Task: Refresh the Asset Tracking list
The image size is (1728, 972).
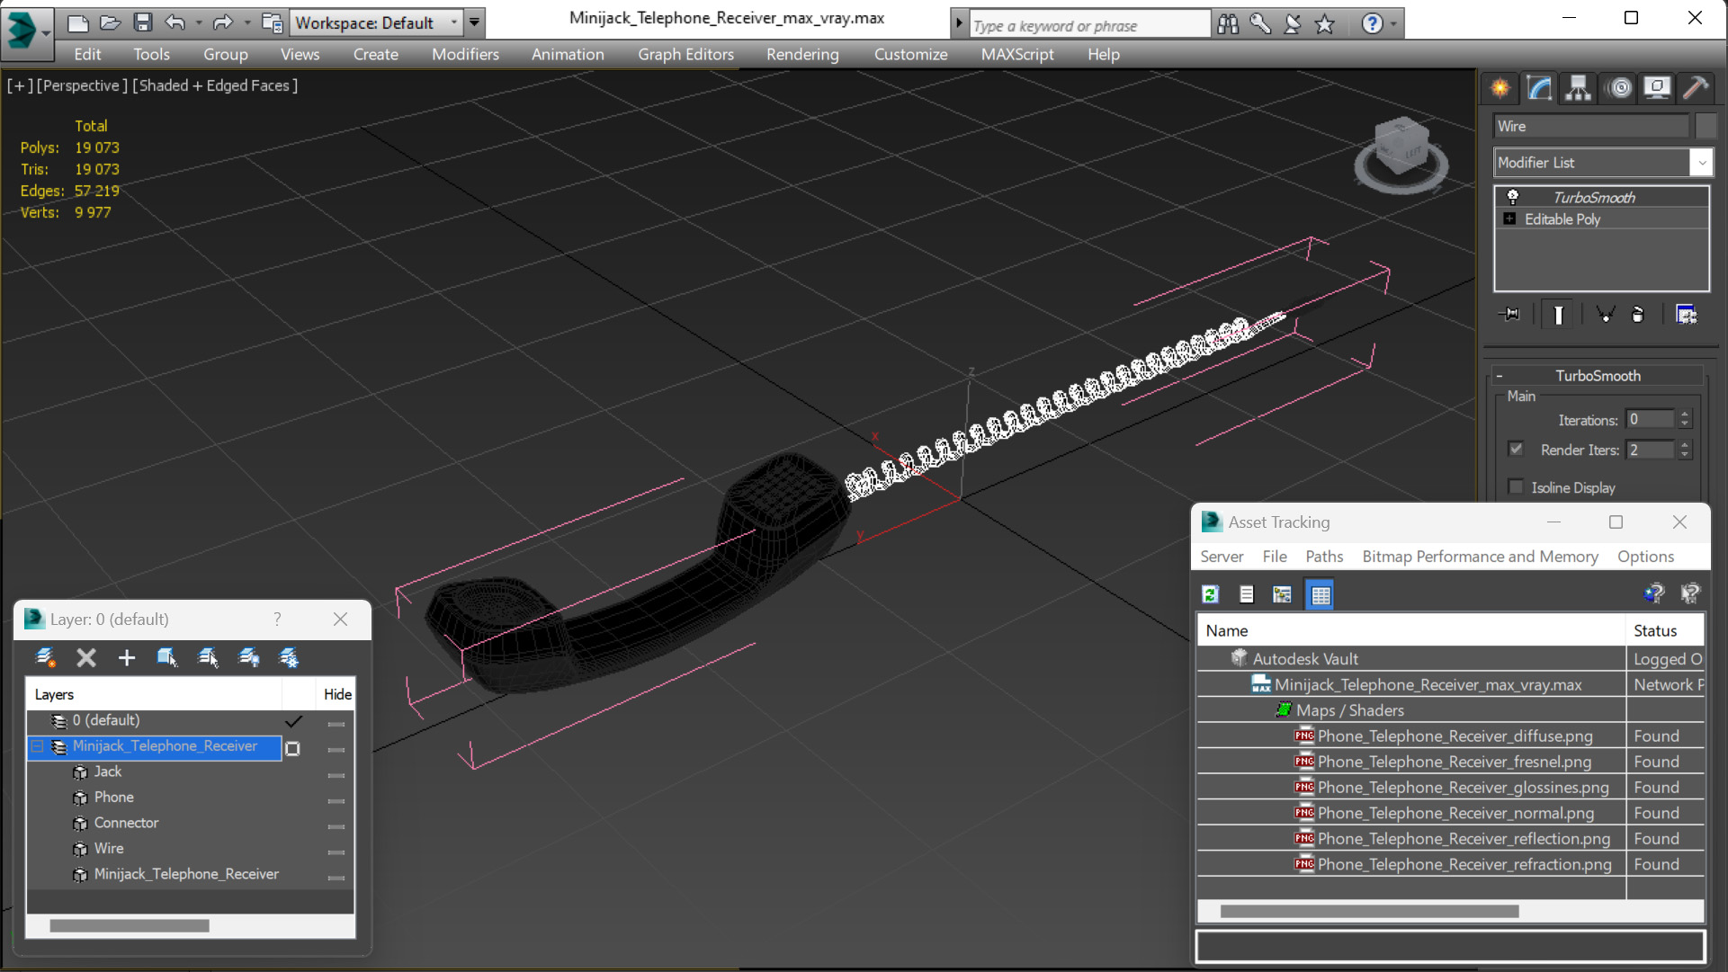Action: [x=1211, y=594]
